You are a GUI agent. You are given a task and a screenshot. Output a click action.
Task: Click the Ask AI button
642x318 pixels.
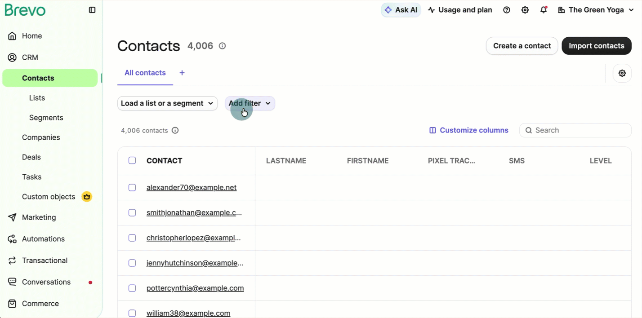401,10
